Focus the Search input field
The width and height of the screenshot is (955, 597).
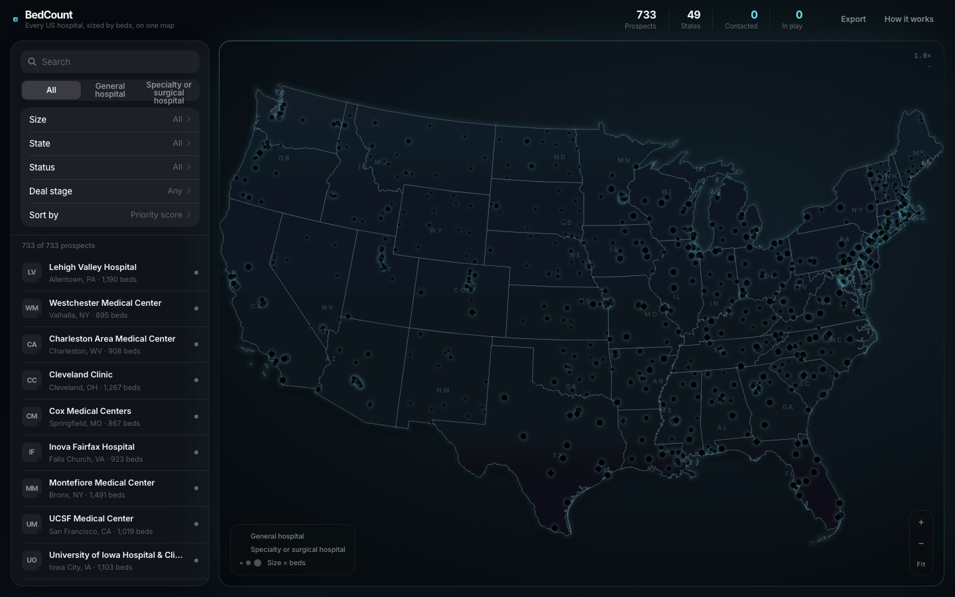tap(110, 62)
